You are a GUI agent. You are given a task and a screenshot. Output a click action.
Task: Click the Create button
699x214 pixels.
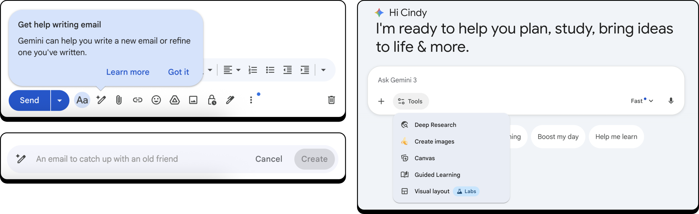315,159
